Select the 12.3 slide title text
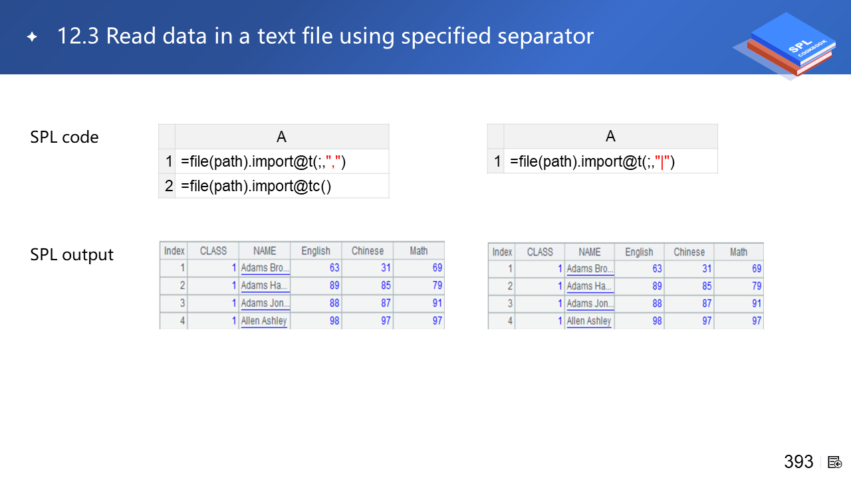Image resolution: width=851 pixels, height=478 pixels. [x=325, y=36]
